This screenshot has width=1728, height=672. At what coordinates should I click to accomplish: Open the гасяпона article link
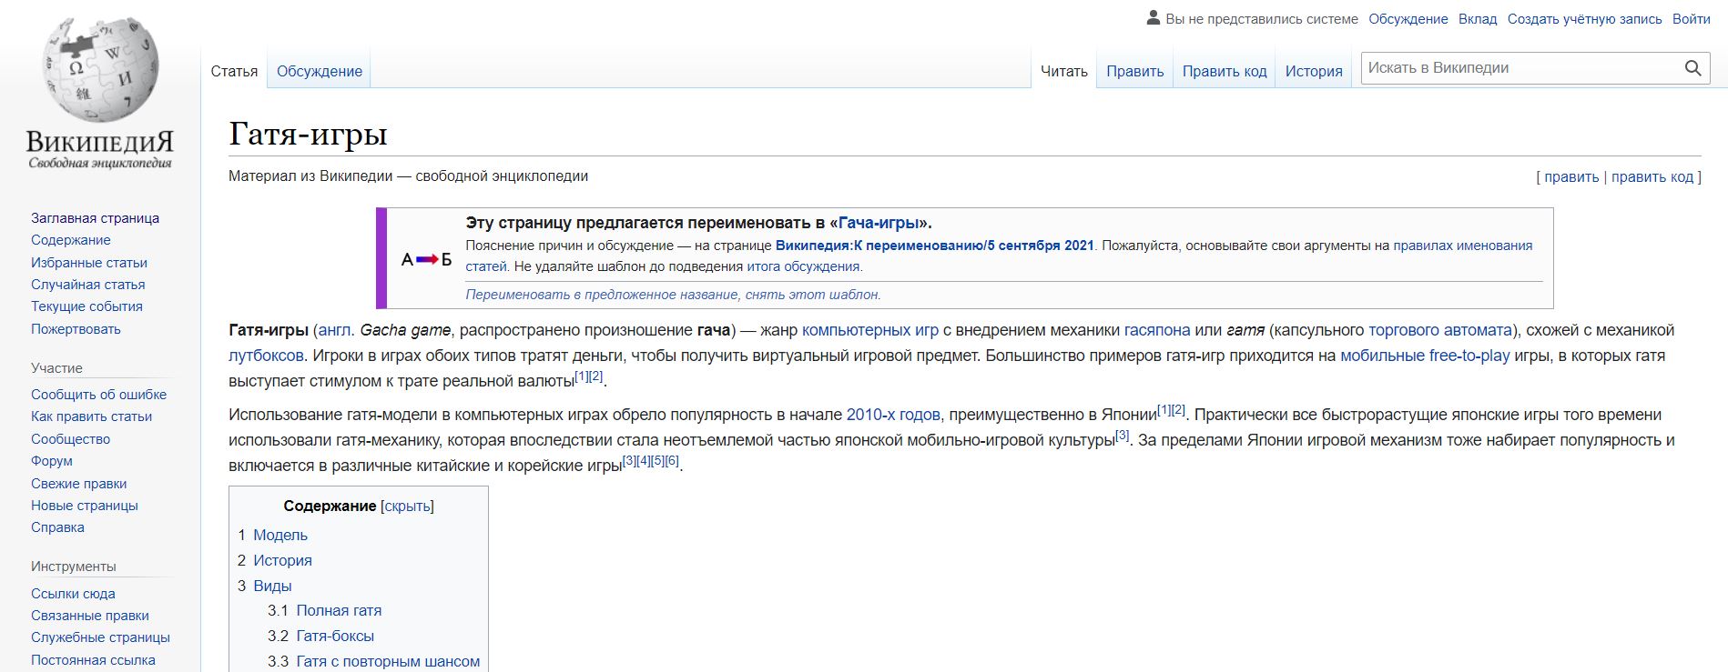point(1157,330)
